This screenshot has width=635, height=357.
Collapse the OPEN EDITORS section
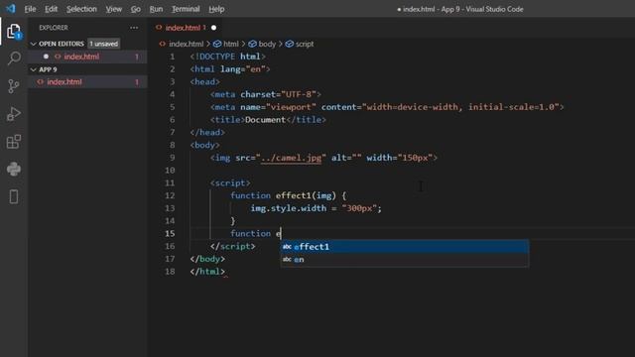point(33,44)
